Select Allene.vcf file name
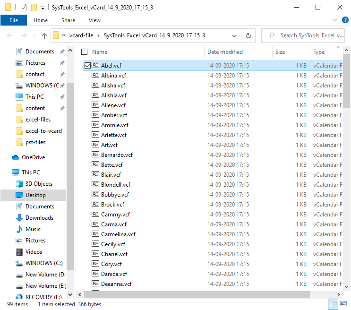The height and width of the screenshot is (310, 351). point(113,105)
